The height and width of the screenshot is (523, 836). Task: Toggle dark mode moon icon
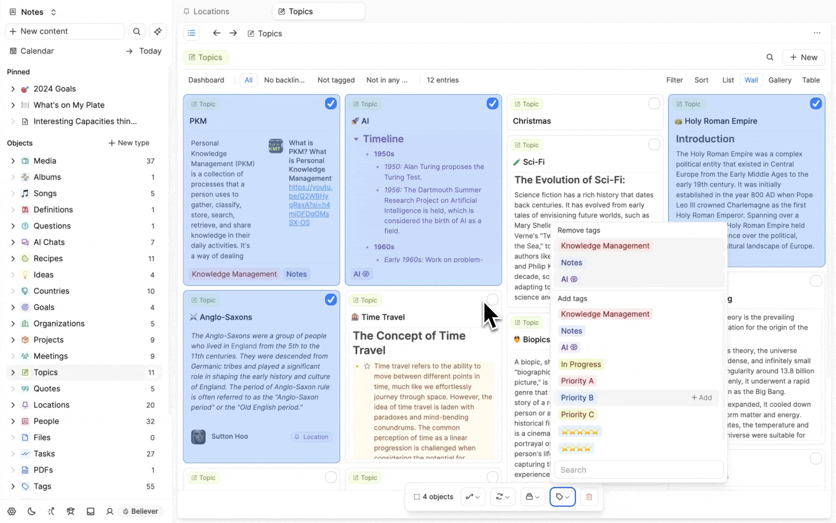31,511
